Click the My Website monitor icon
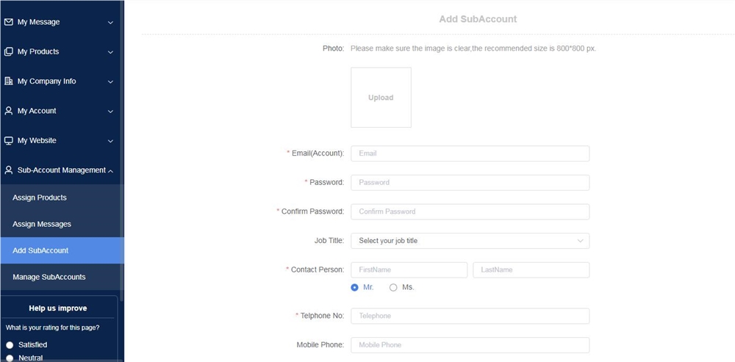This screenshot has height=362, width=735. point(8,140)
